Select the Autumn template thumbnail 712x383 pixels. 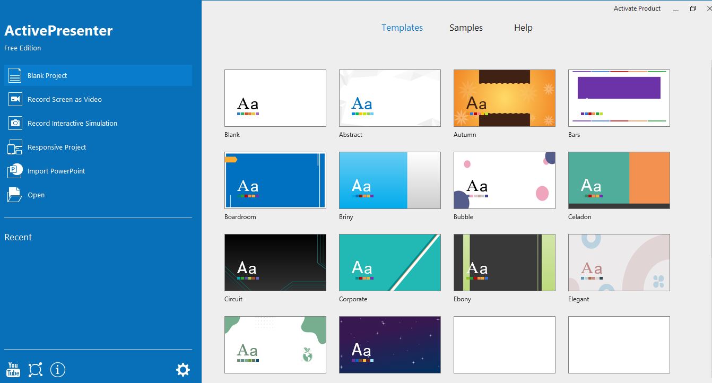click(505, 98)
